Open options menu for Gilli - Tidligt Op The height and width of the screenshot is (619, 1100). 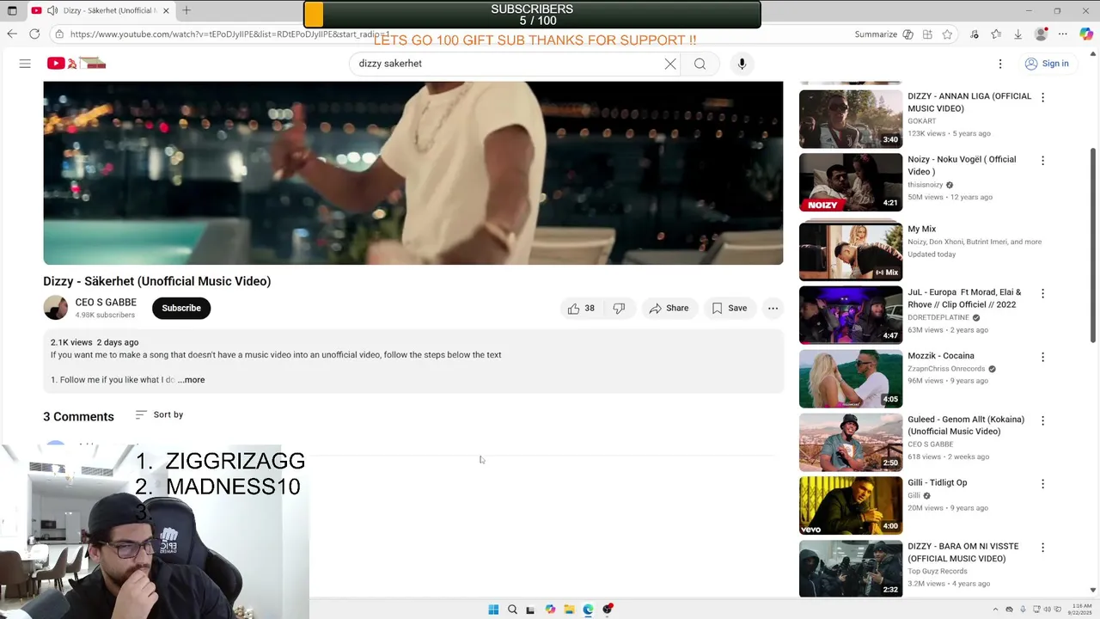click(x=1042, y=484)
